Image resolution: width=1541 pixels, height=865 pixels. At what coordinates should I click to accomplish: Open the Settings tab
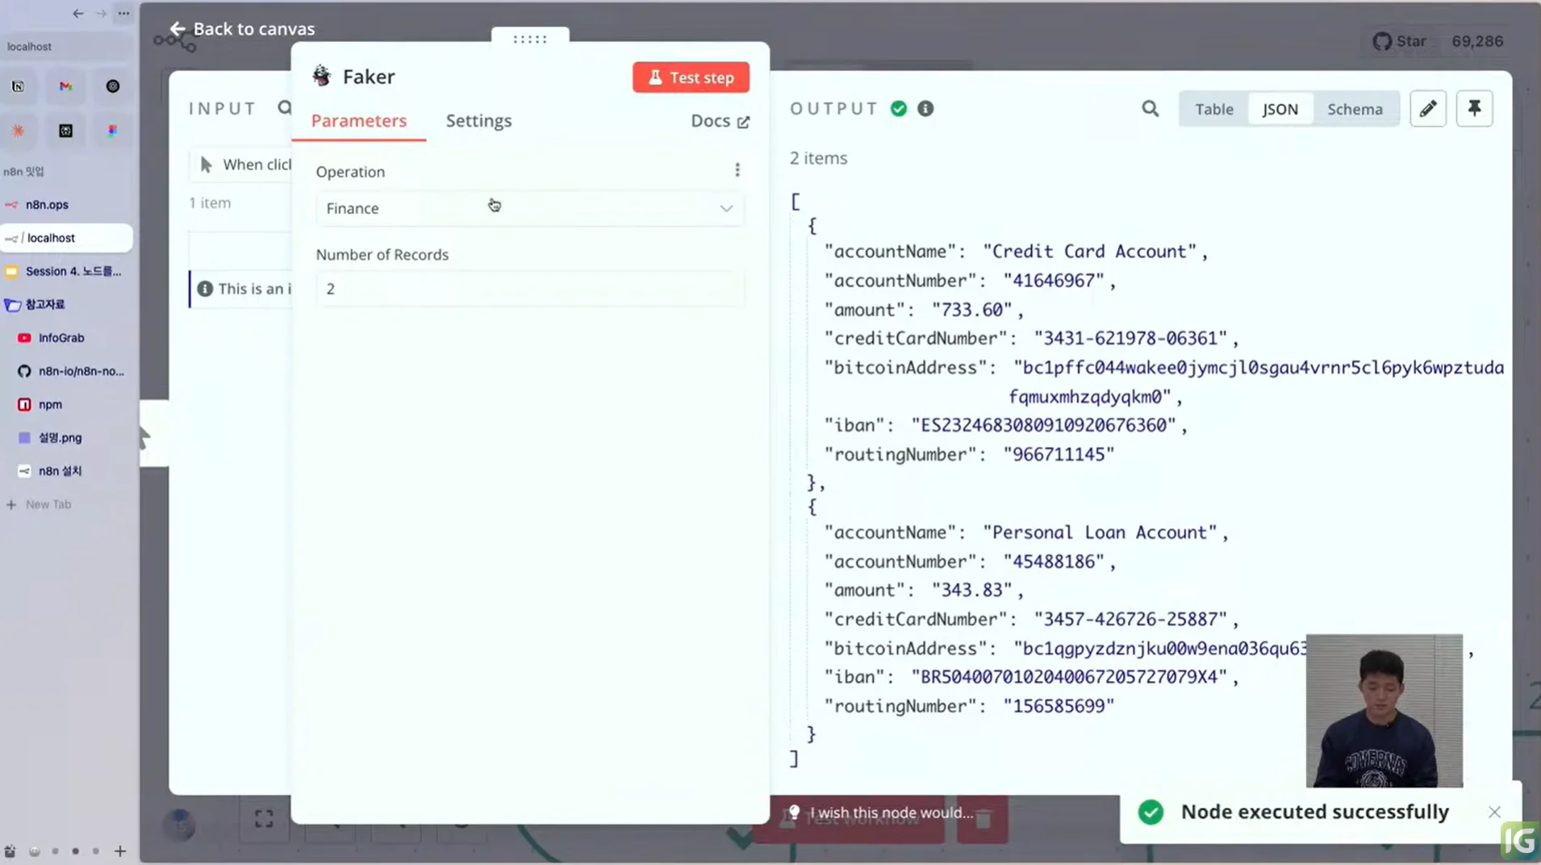click(478, 121)
